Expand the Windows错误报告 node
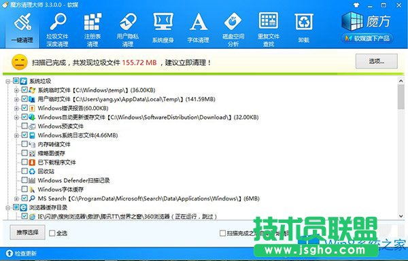Viewport: 408px width, 261px height. [16, 108]
